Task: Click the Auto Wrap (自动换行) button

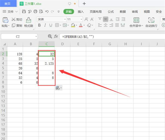Action: pyautogui.click(x=151, y=22)
